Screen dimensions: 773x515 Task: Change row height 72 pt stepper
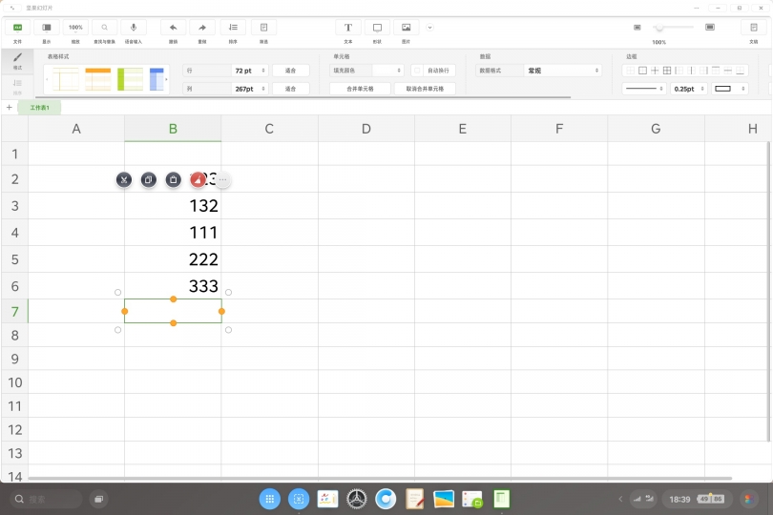coord(263,71)
